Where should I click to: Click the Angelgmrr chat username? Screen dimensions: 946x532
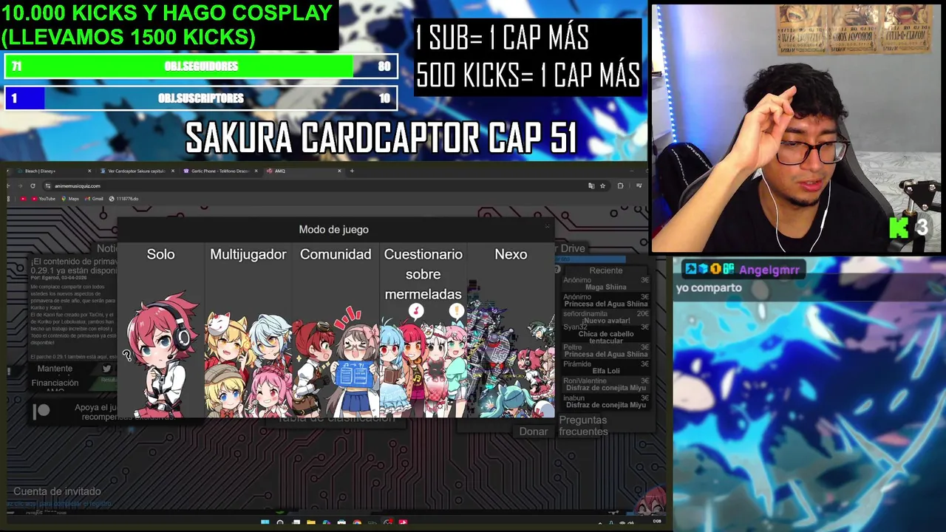pos(769,270)
